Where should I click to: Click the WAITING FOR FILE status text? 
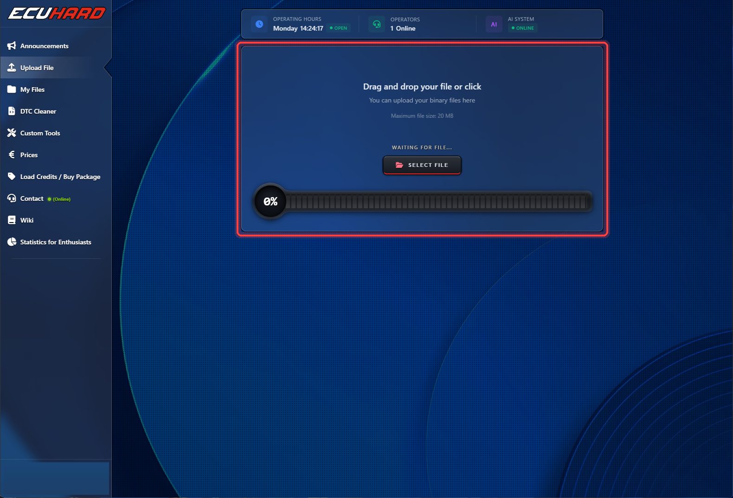coord(422,147)
